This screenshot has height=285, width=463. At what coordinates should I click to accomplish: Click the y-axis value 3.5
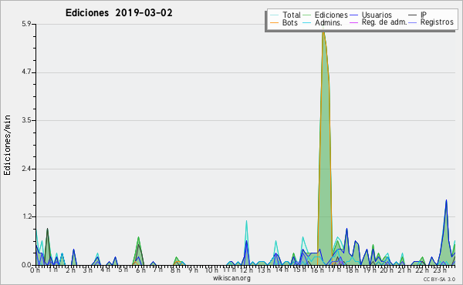(x=26, y=120)
